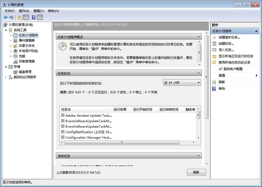This screenshot has height=187, width=262.
Task: Expand the 服务和应用程序 tree node
Action: (x=6, y=77)
